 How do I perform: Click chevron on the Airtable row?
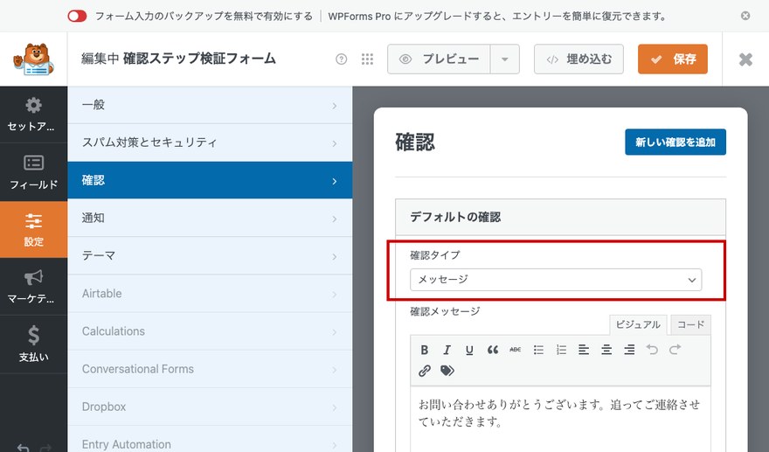[335, 295]
